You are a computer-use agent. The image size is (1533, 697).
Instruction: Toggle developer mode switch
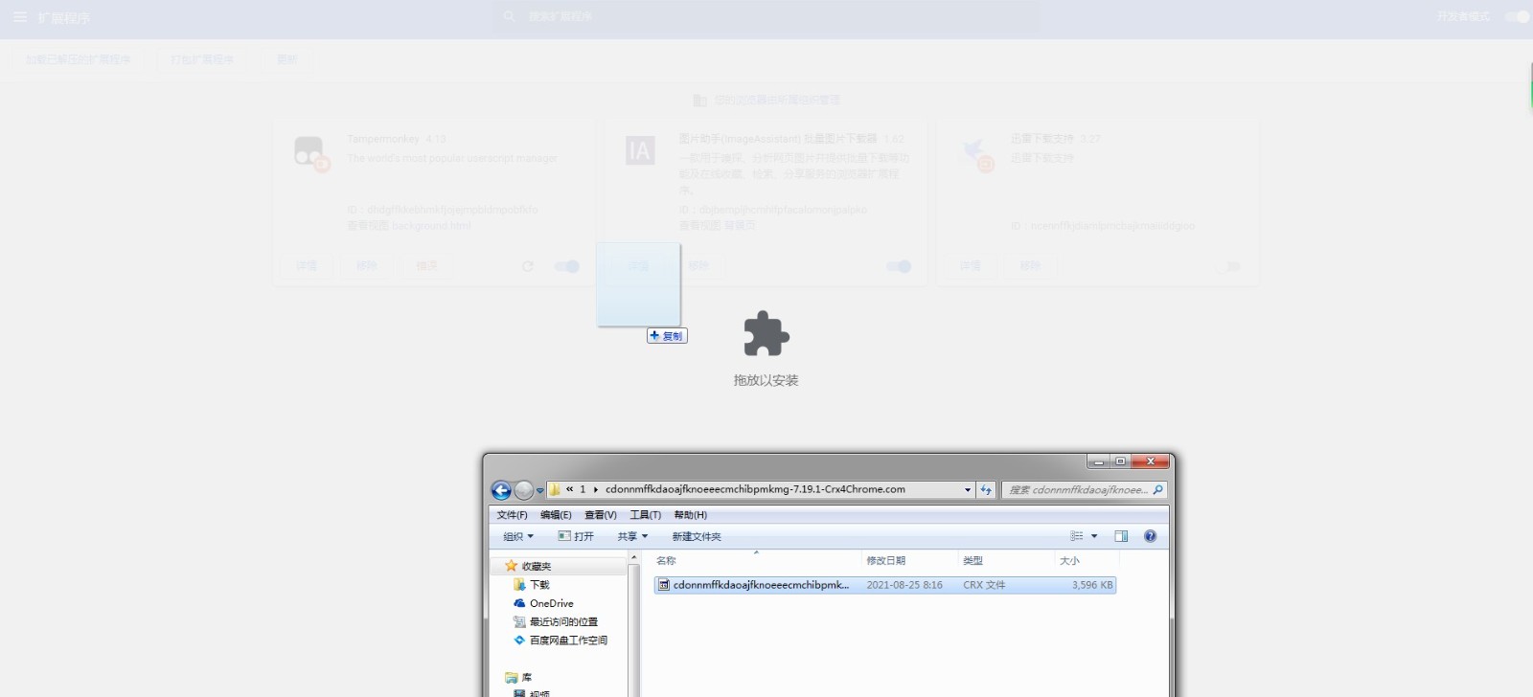coord(1517,16)
